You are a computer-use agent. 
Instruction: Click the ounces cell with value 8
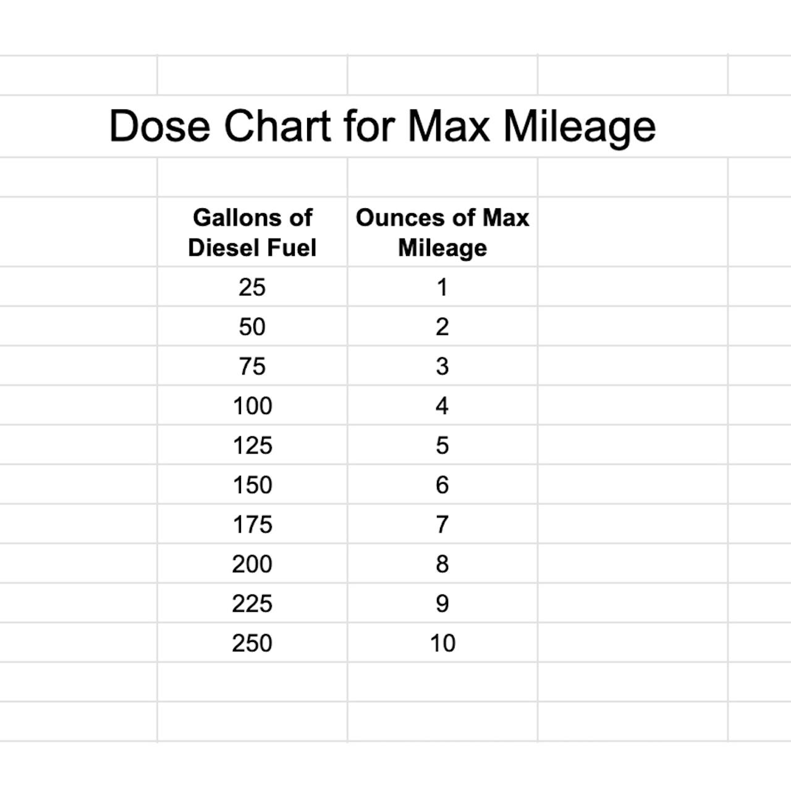coord(442,564)
